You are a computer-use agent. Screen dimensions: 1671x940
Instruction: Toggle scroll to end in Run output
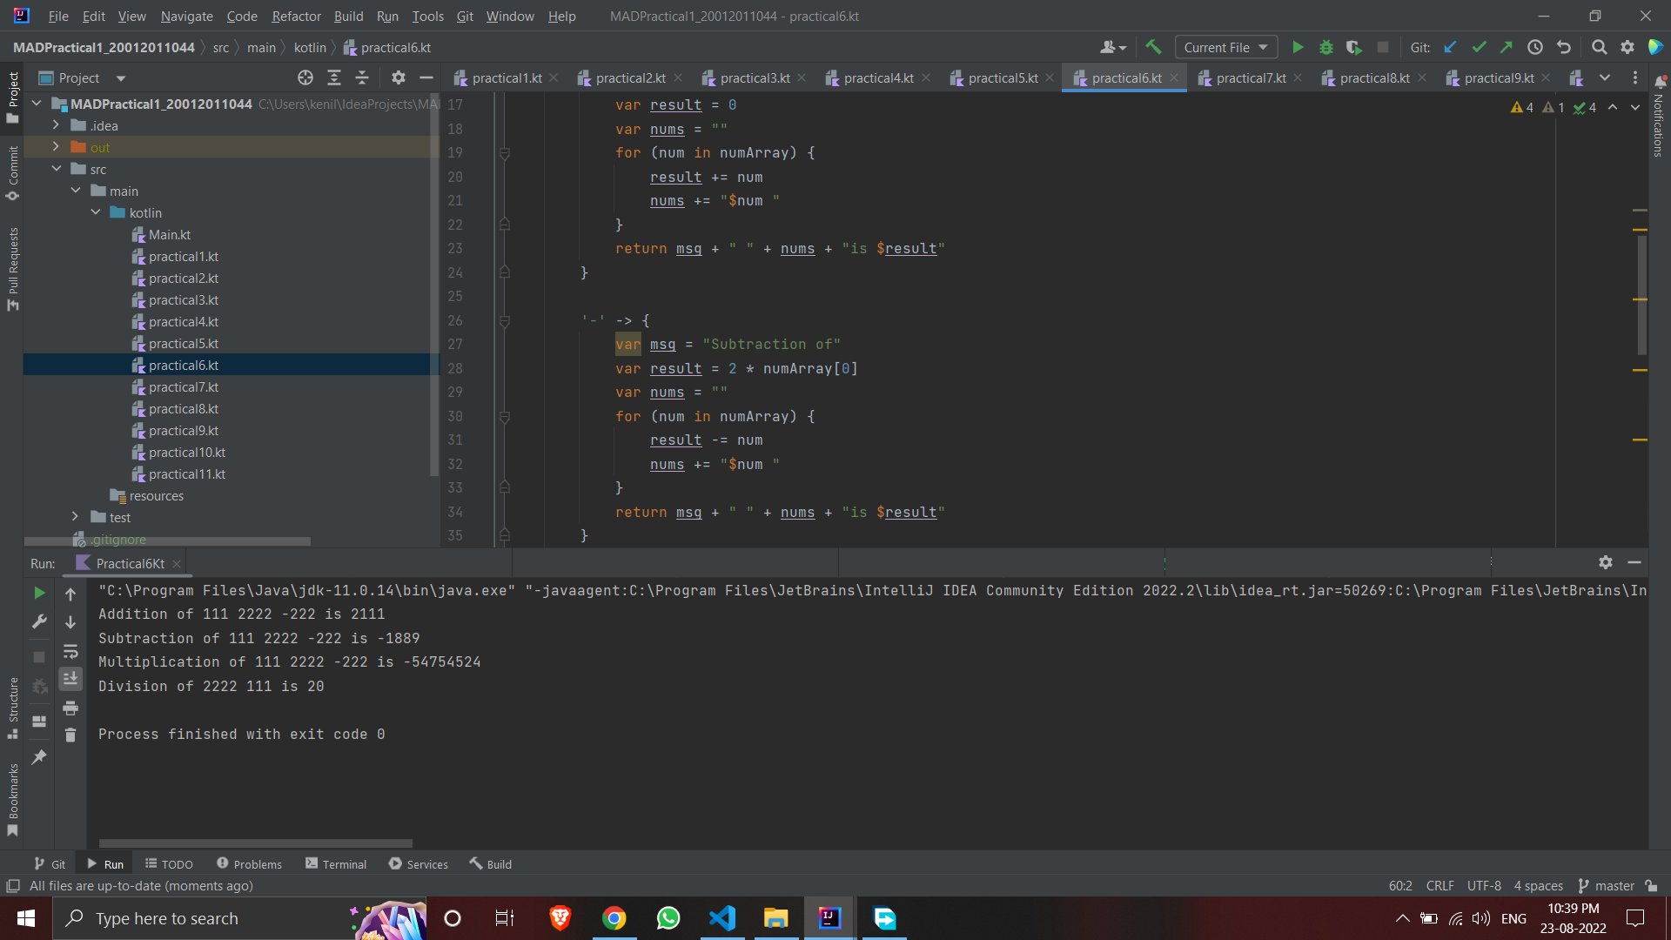click(70, 680)
